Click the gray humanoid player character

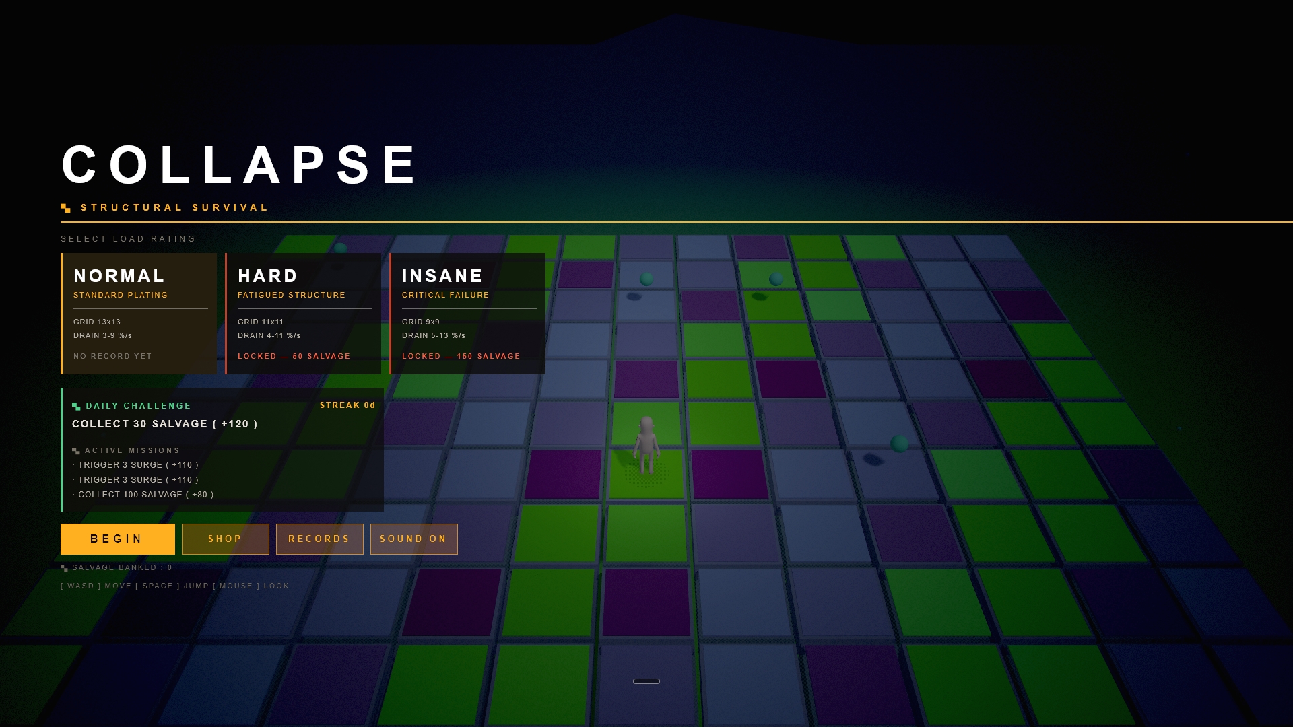[x=646, y=444]
